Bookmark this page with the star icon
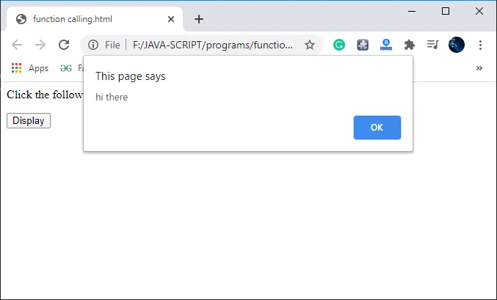The height and width of the screenshot is (300, 497). (310, 45)
